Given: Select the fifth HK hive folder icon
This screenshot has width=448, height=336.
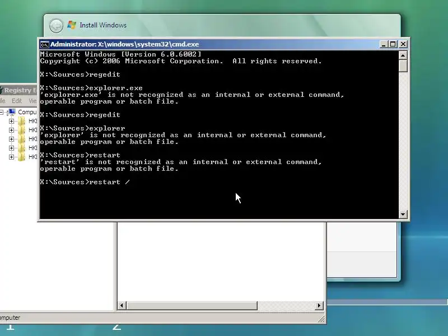Looking at the screenshot, I should (x=21, y=157).
